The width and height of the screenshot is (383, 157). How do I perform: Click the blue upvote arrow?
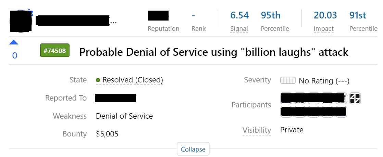[14, 42]
